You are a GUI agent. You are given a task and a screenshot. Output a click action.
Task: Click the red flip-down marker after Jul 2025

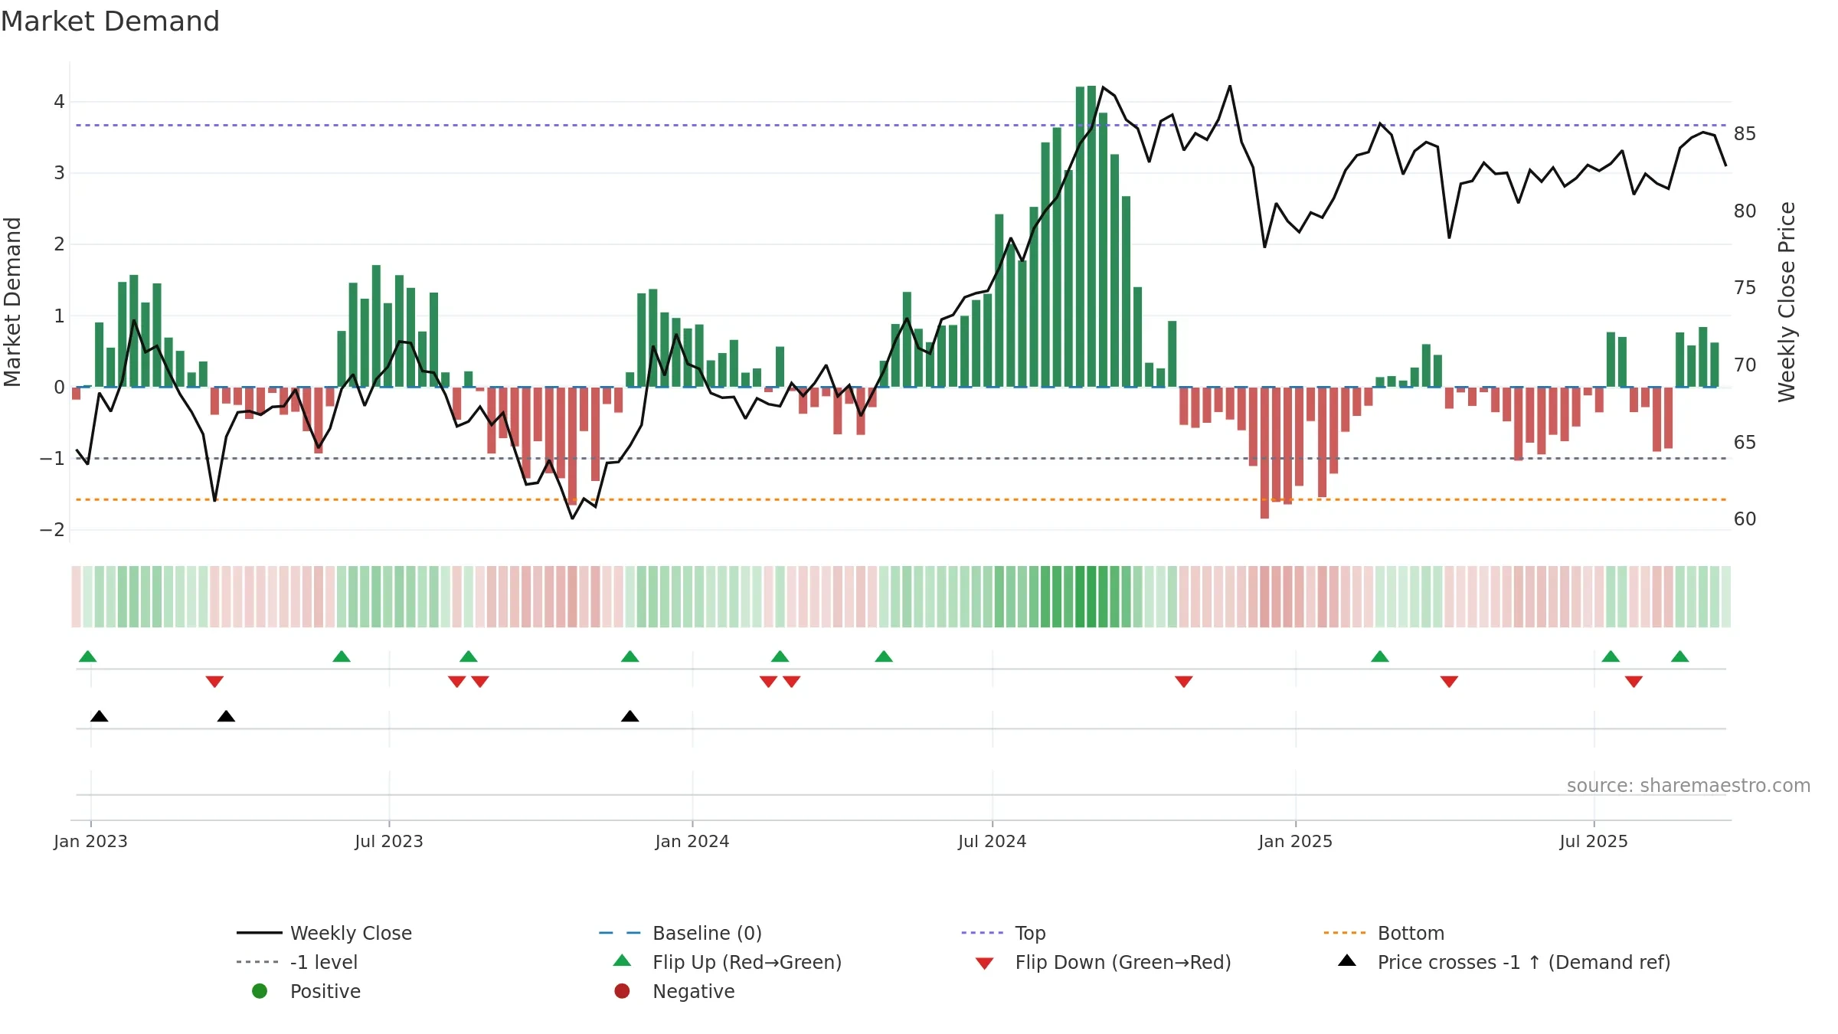[1634, 682]
